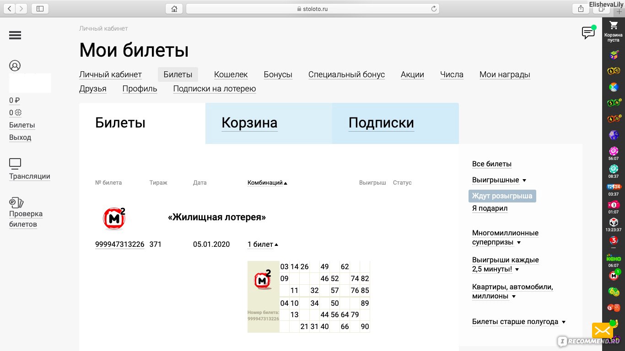The width and height of the screenshot is (625, 351).
Task: Open the red Russian Lotto barrels icon
Action: (x=614, y=308)
